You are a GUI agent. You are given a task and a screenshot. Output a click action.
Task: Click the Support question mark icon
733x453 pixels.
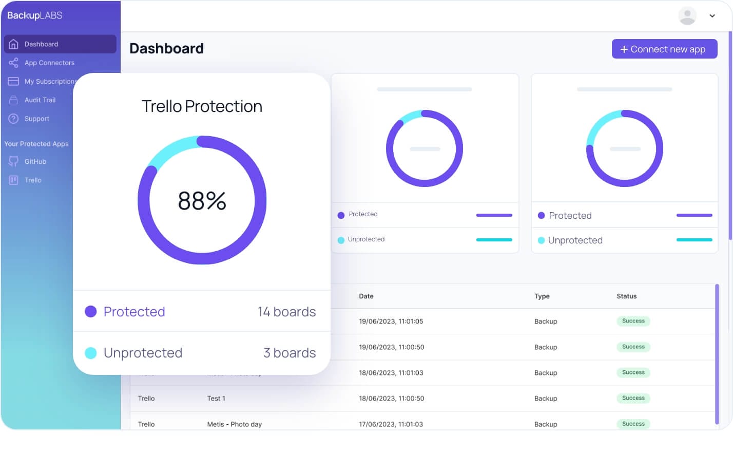[x=13, y=119]
